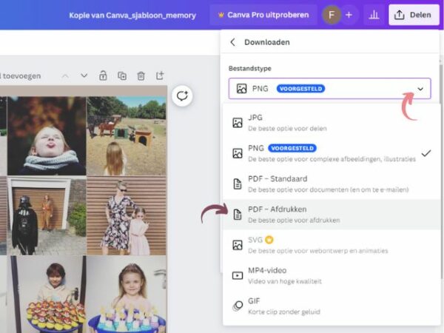Open the comment bubble icon beside canvas
Screen dimensions: 444x333
(182, 96)
